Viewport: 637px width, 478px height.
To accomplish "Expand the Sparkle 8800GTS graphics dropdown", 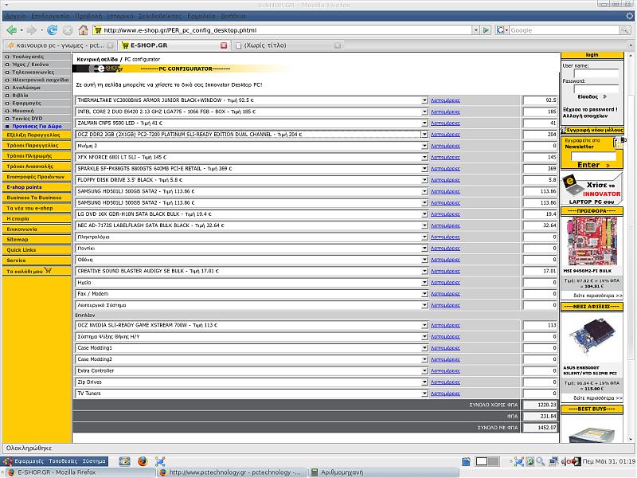I will pos(424,169).
